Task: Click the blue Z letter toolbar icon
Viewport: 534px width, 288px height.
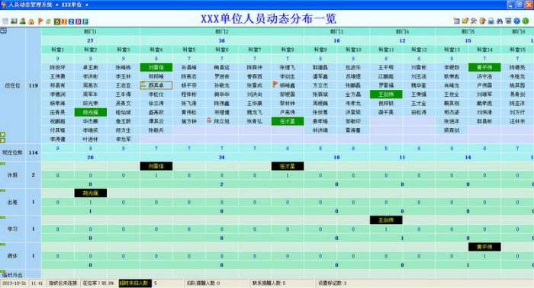Action: coord(71,21)
